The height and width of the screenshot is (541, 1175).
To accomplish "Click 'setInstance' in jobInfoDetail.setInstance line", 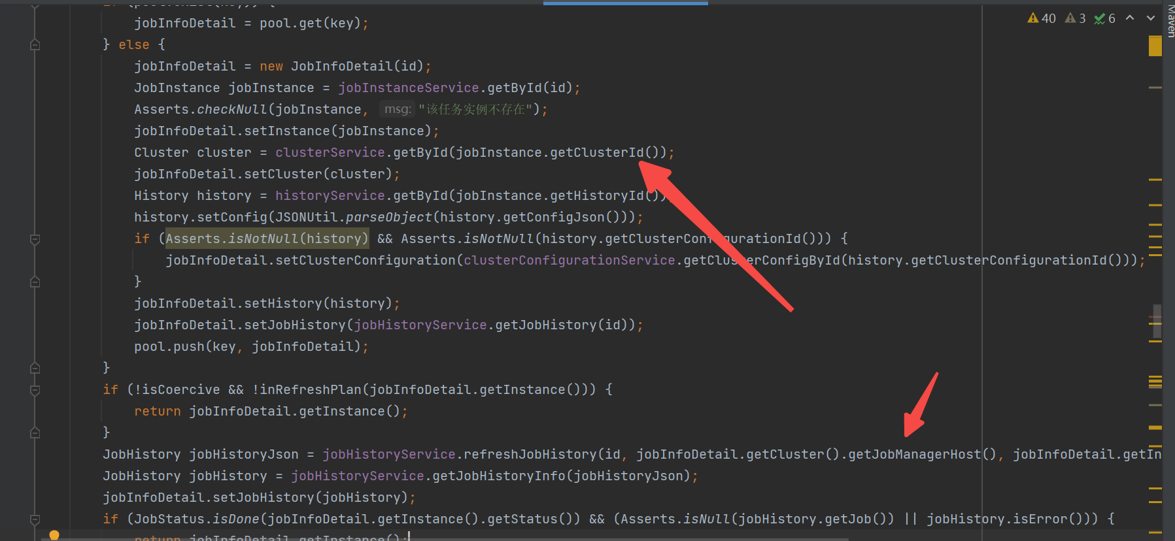I will click(287, 131).
